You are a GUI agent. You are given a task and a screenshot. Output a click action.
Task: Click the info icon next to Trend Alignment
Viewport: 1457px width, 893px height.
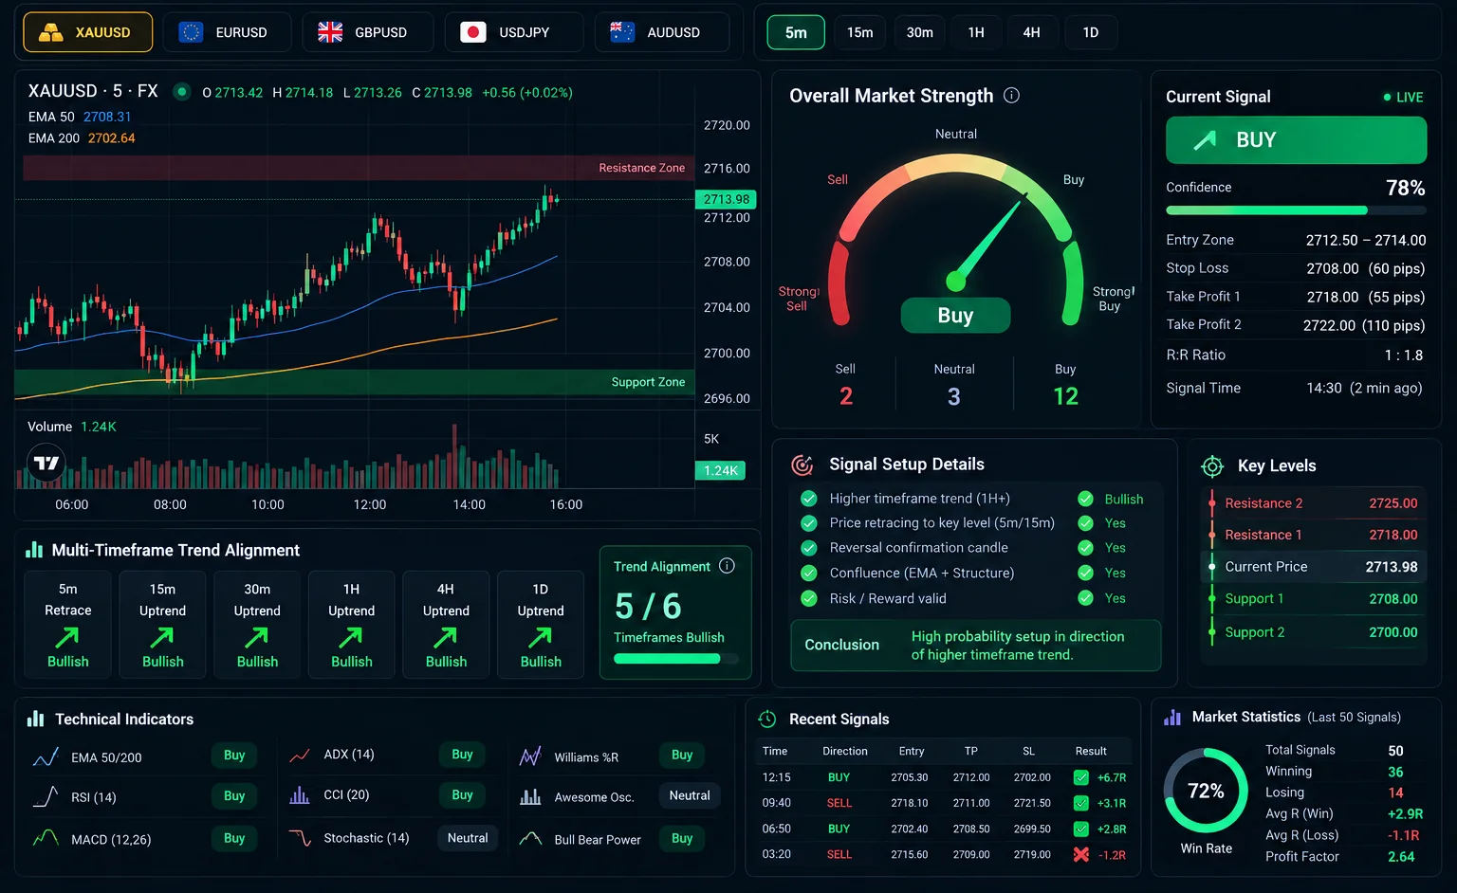click(x=727, y=566)
